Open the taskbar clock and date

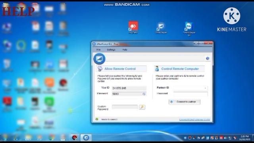coord(244,138)
